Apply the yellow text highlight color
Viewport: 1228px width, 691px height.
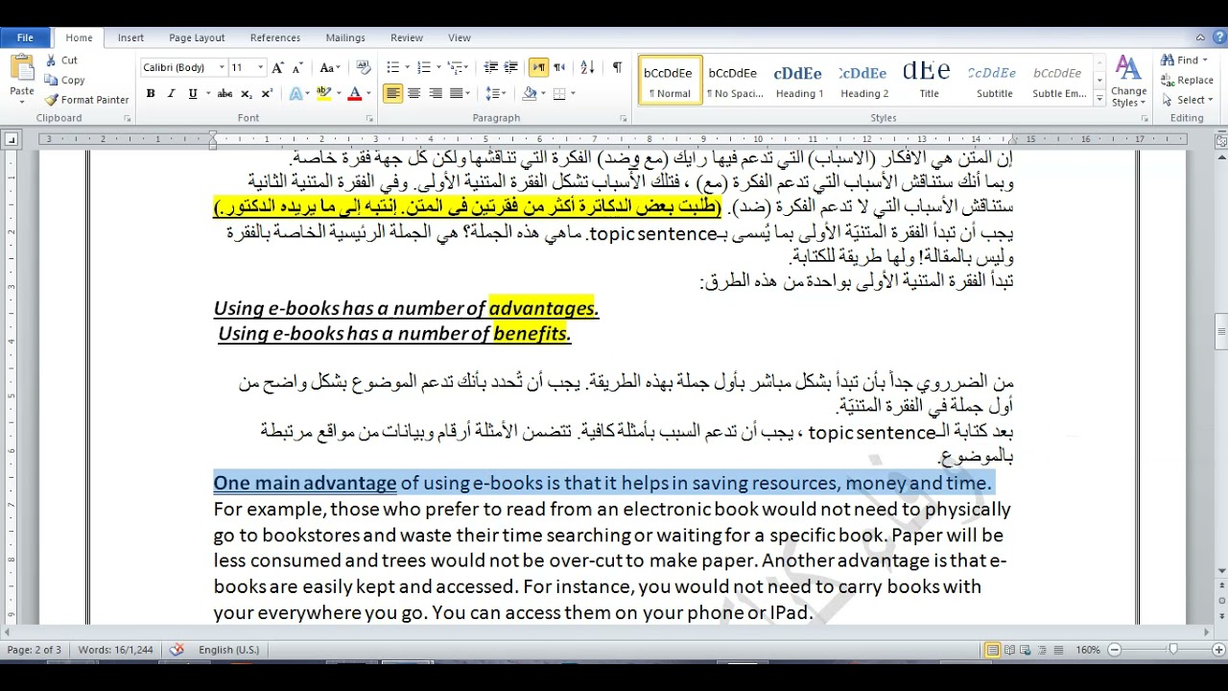[x=322, y=93]
